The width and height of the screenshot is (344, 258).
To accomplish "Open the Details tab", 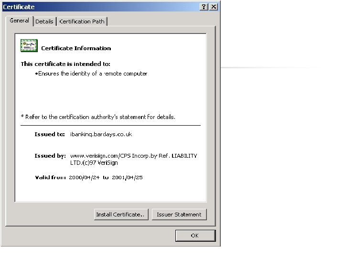I will tap(44, 21).
